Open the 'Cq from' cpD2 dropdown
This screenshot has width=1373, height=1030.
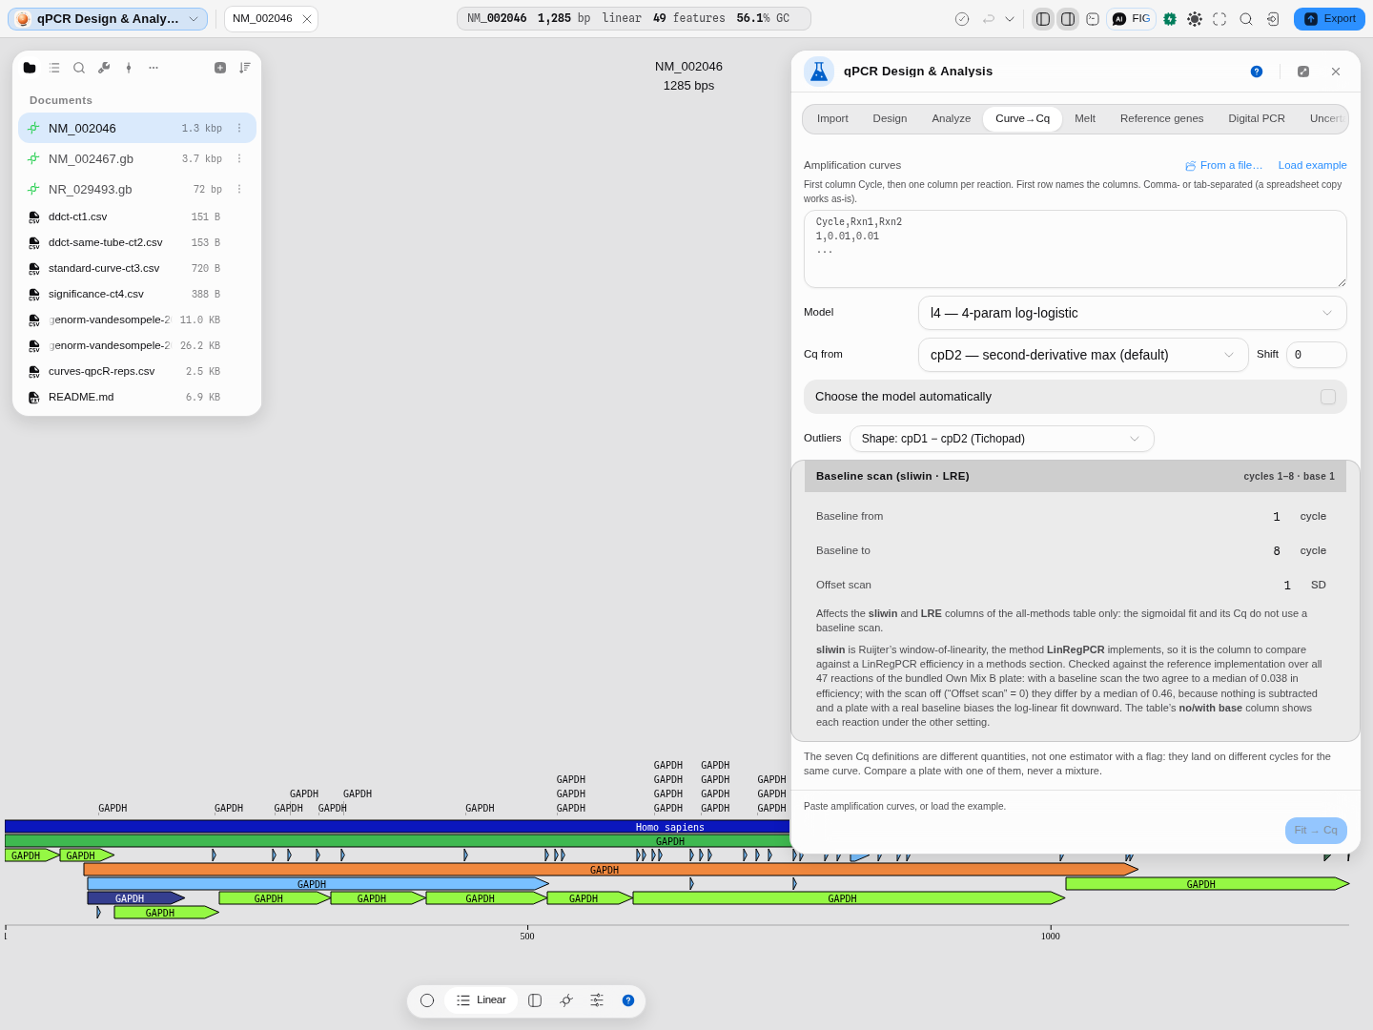click(1083, 355)
